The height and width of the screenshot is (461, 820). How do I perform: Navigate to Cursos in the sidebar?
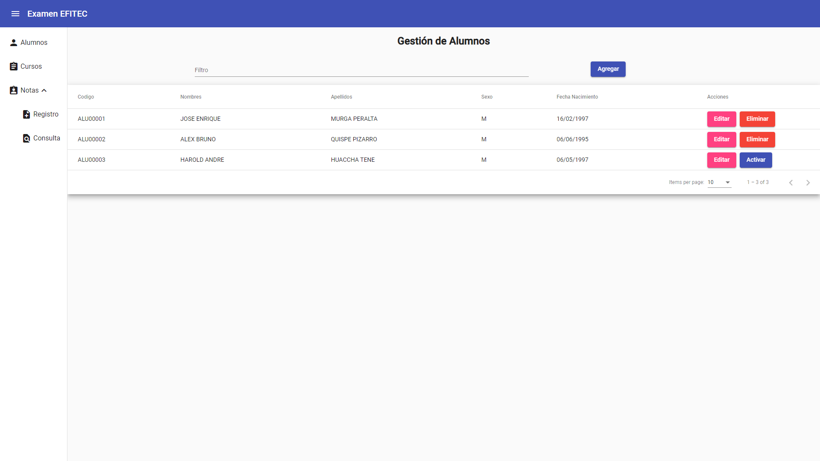[31, 66]
